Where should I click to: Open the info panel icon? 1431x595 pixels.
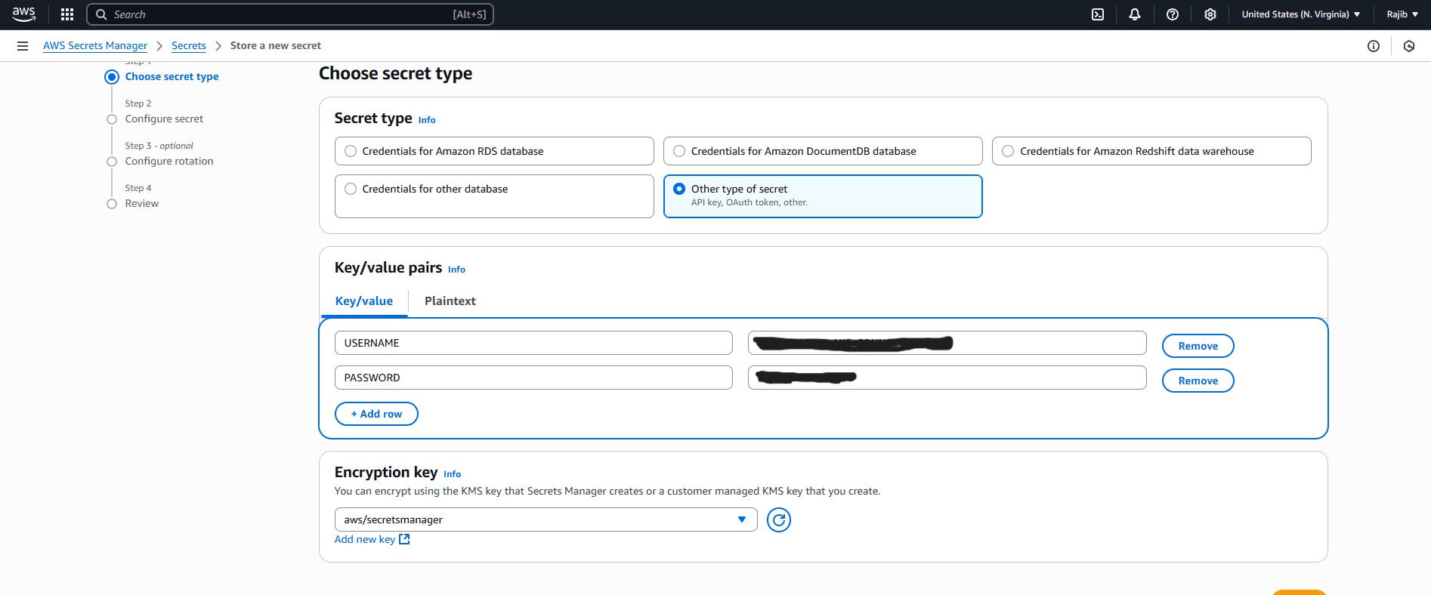[1374, 46]
